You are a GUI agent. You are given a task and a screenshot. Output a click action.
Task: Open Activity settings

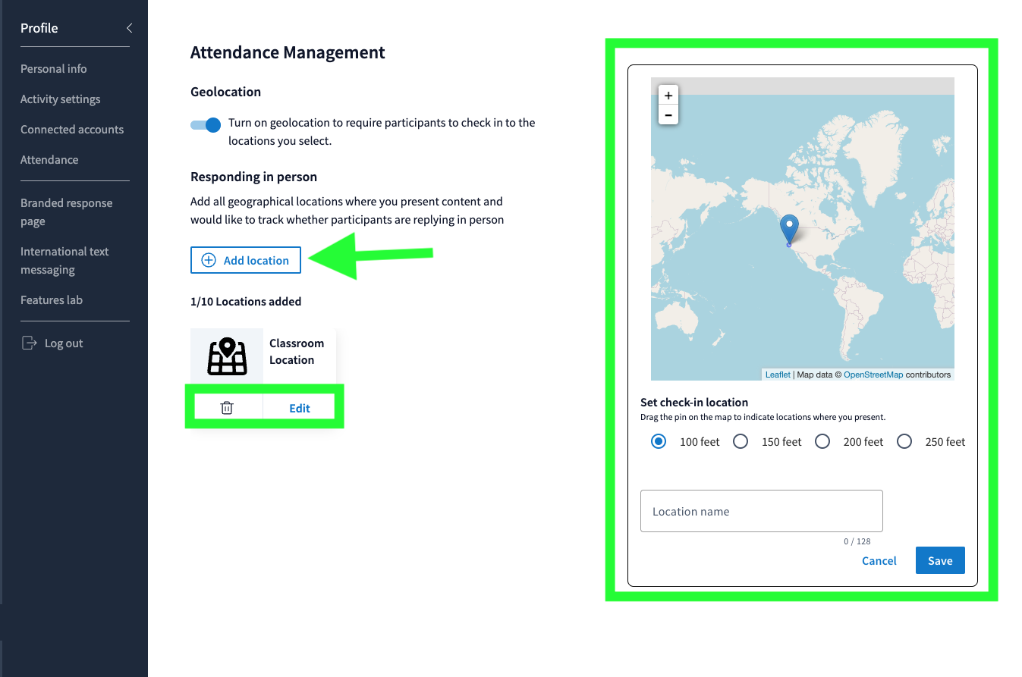(x=60, y=99)
